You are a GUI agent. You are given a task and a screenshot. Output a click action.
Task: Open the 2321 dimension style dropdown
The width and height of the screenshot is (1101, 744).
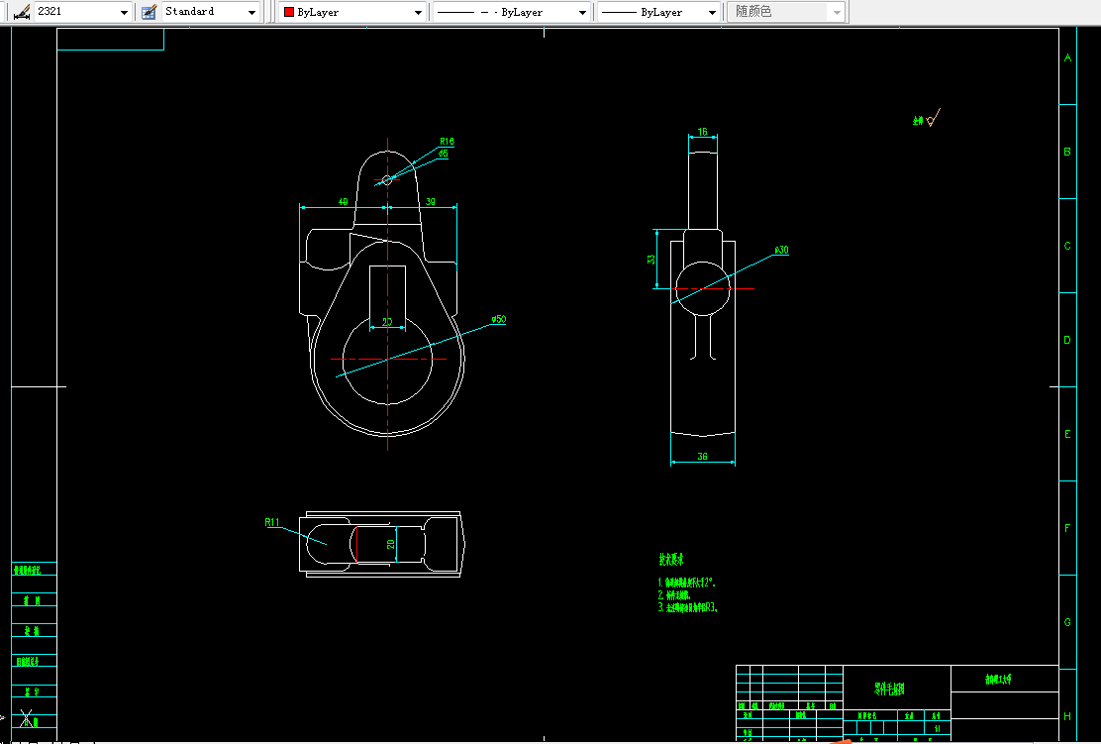[125, 12]
